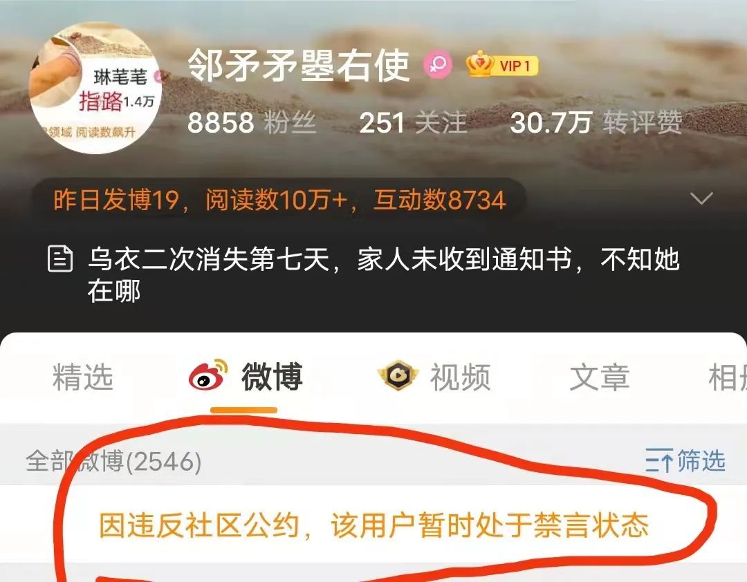View the 251 关注 following list

tap(413, 122)
